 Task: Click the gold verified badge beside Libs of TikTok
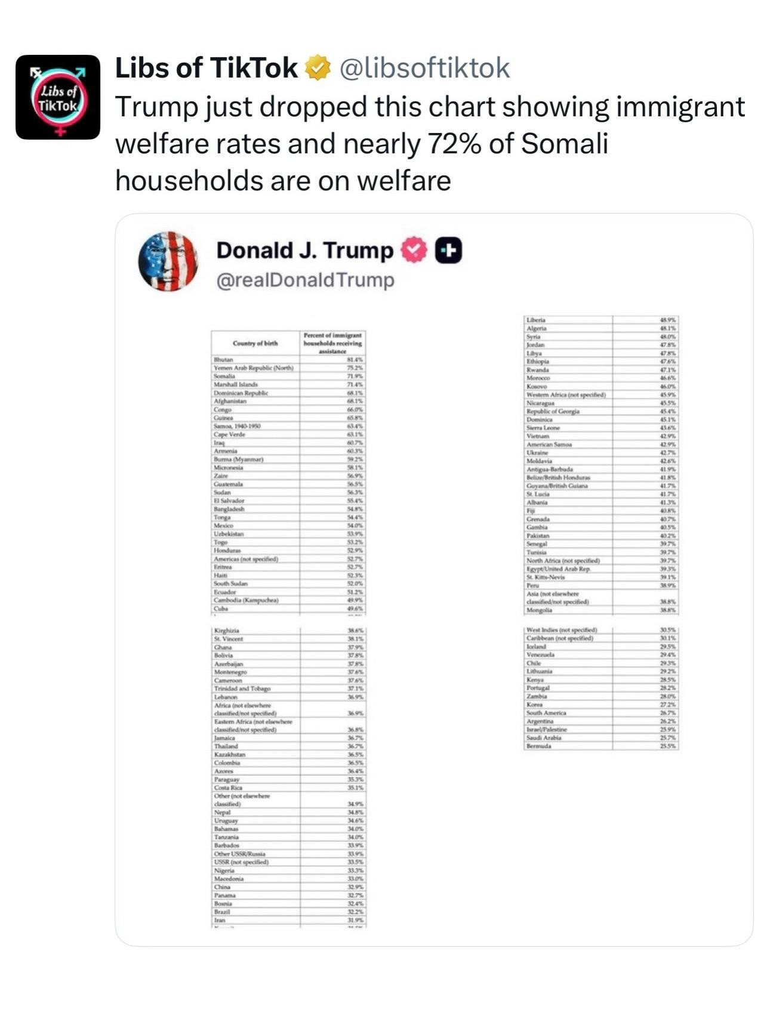pos(318,68)
